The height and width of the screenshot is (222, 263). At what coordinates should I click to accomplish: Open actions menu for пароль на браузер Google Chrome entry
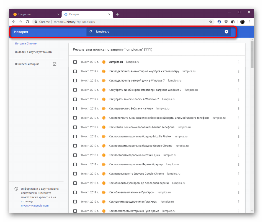239,146
